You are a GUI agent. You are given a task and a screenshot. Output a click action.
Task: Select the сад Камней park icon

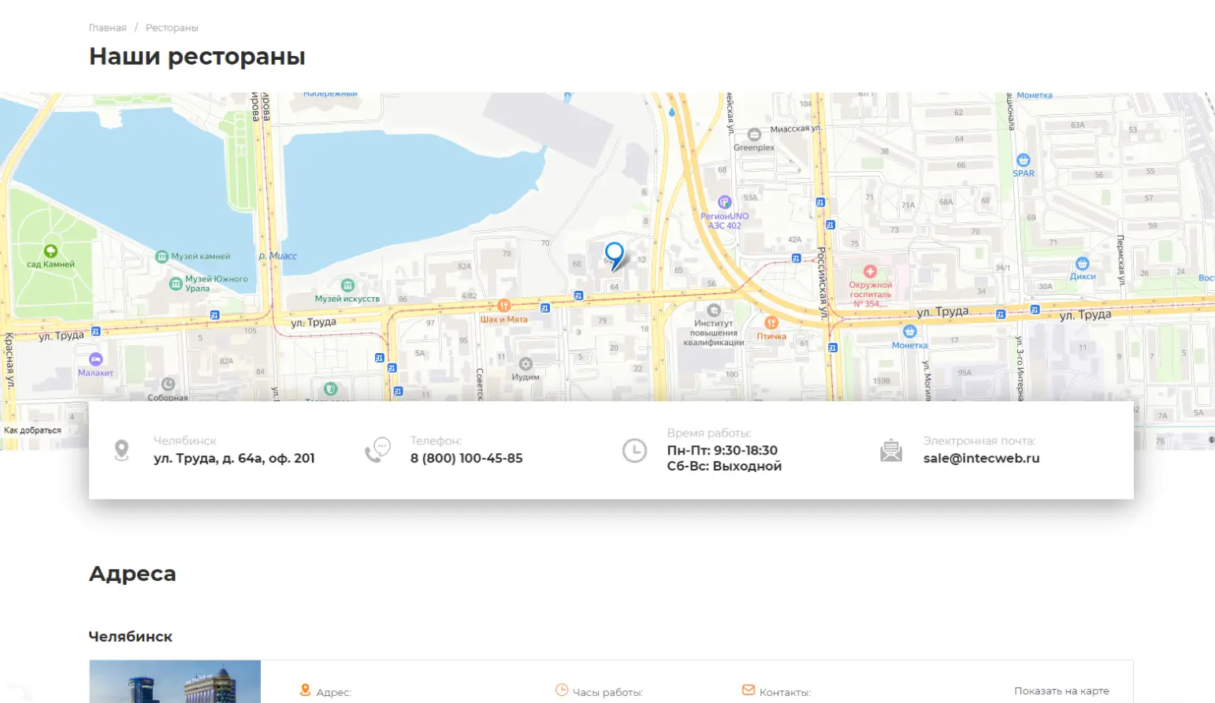tap(50, 251)
